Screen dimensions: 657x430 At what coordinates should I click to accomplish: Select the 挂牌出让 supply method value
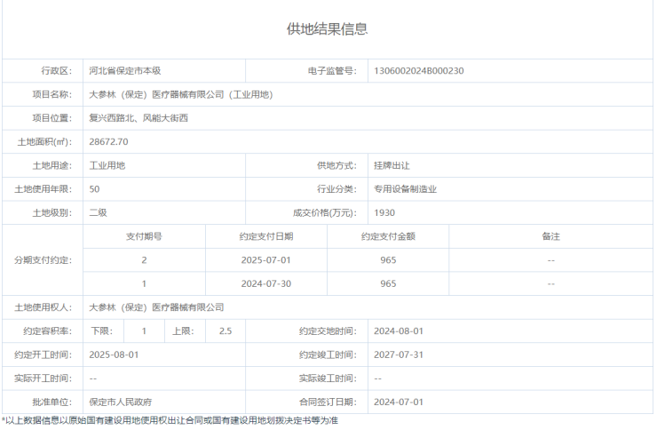pos(392,165)
